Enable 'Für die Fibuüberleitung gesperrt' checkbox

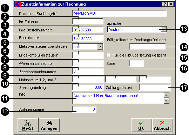109,55
